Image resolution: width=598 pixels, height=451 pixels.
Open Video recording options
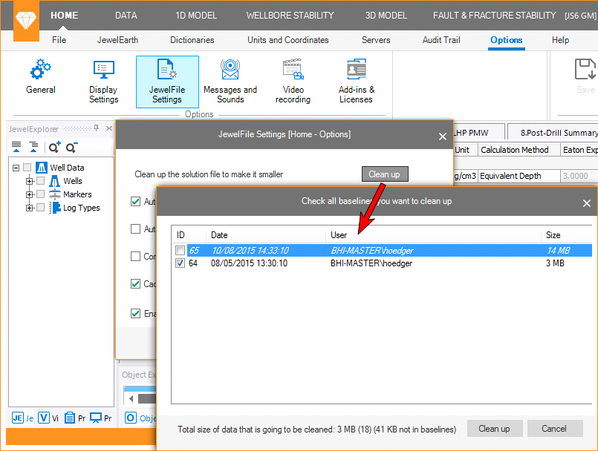[293, 82]
